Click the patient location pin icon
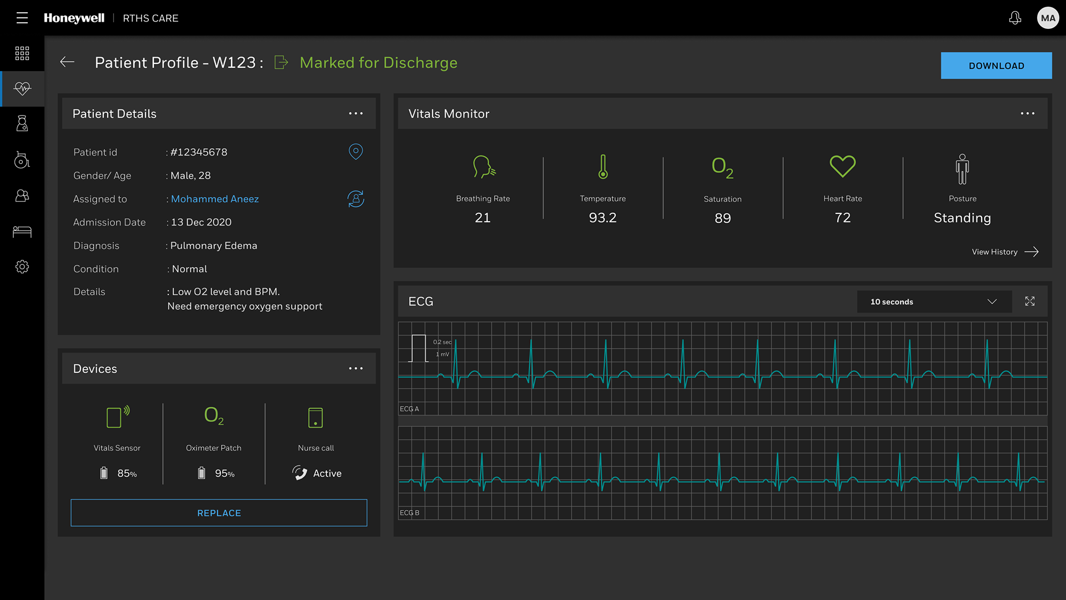1066x600 pixels. pyautogui.click(x=355, y=152)
